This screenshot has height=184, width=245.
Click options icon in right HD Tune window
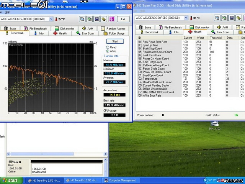(238, 18)
